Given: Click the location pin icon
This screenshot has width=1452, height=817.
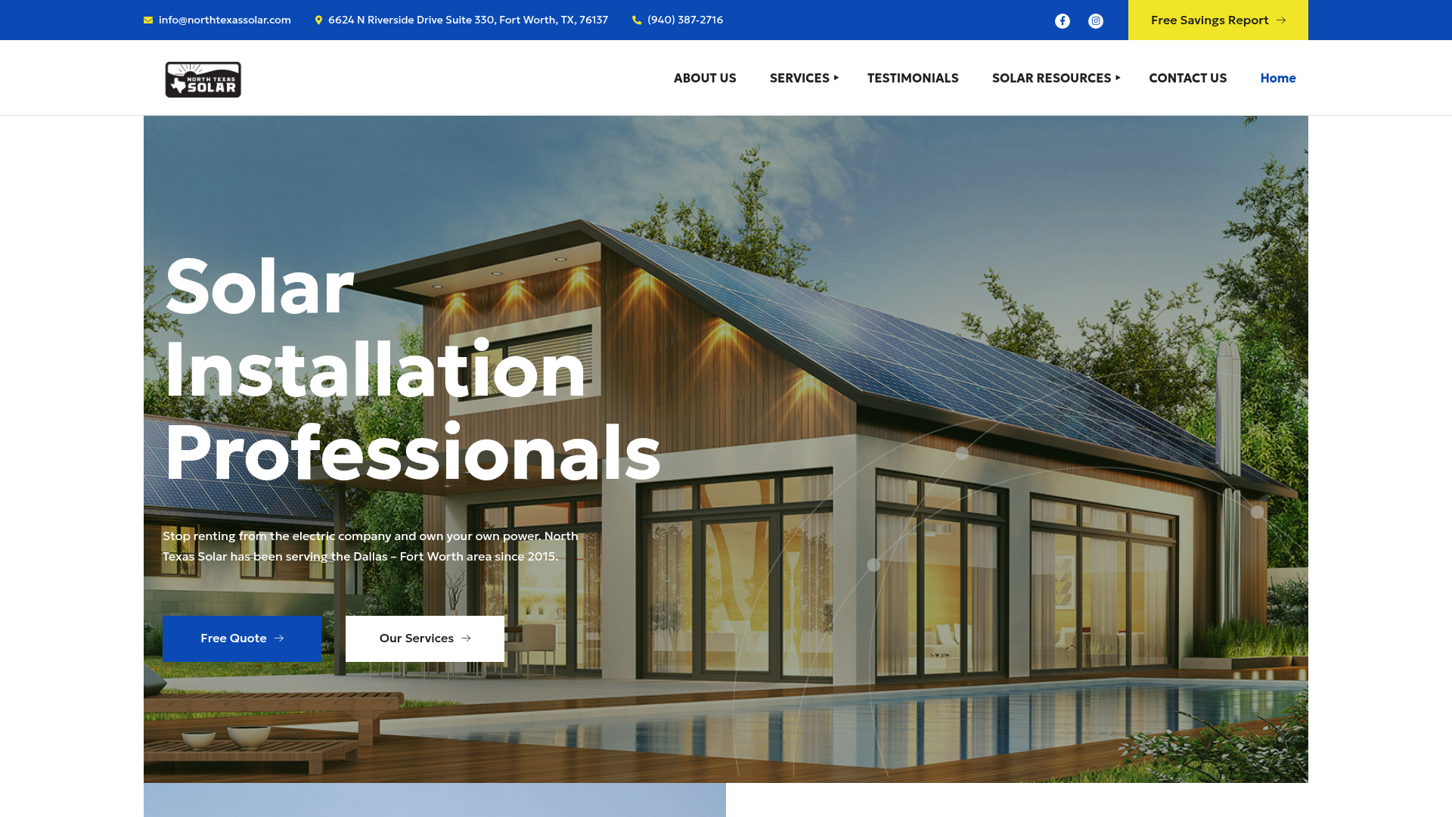Looking at the screenshot, I should [319, 20].
